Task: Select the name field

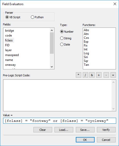Action: click(x=9, y=60)
